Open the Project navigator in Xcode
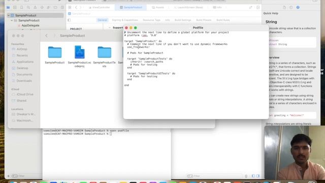325x183 pixels. (8, 8)
